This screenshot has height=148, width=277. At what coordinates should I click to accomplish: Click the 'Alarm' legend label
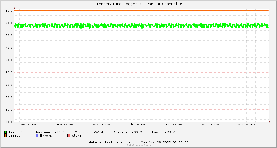77,136
